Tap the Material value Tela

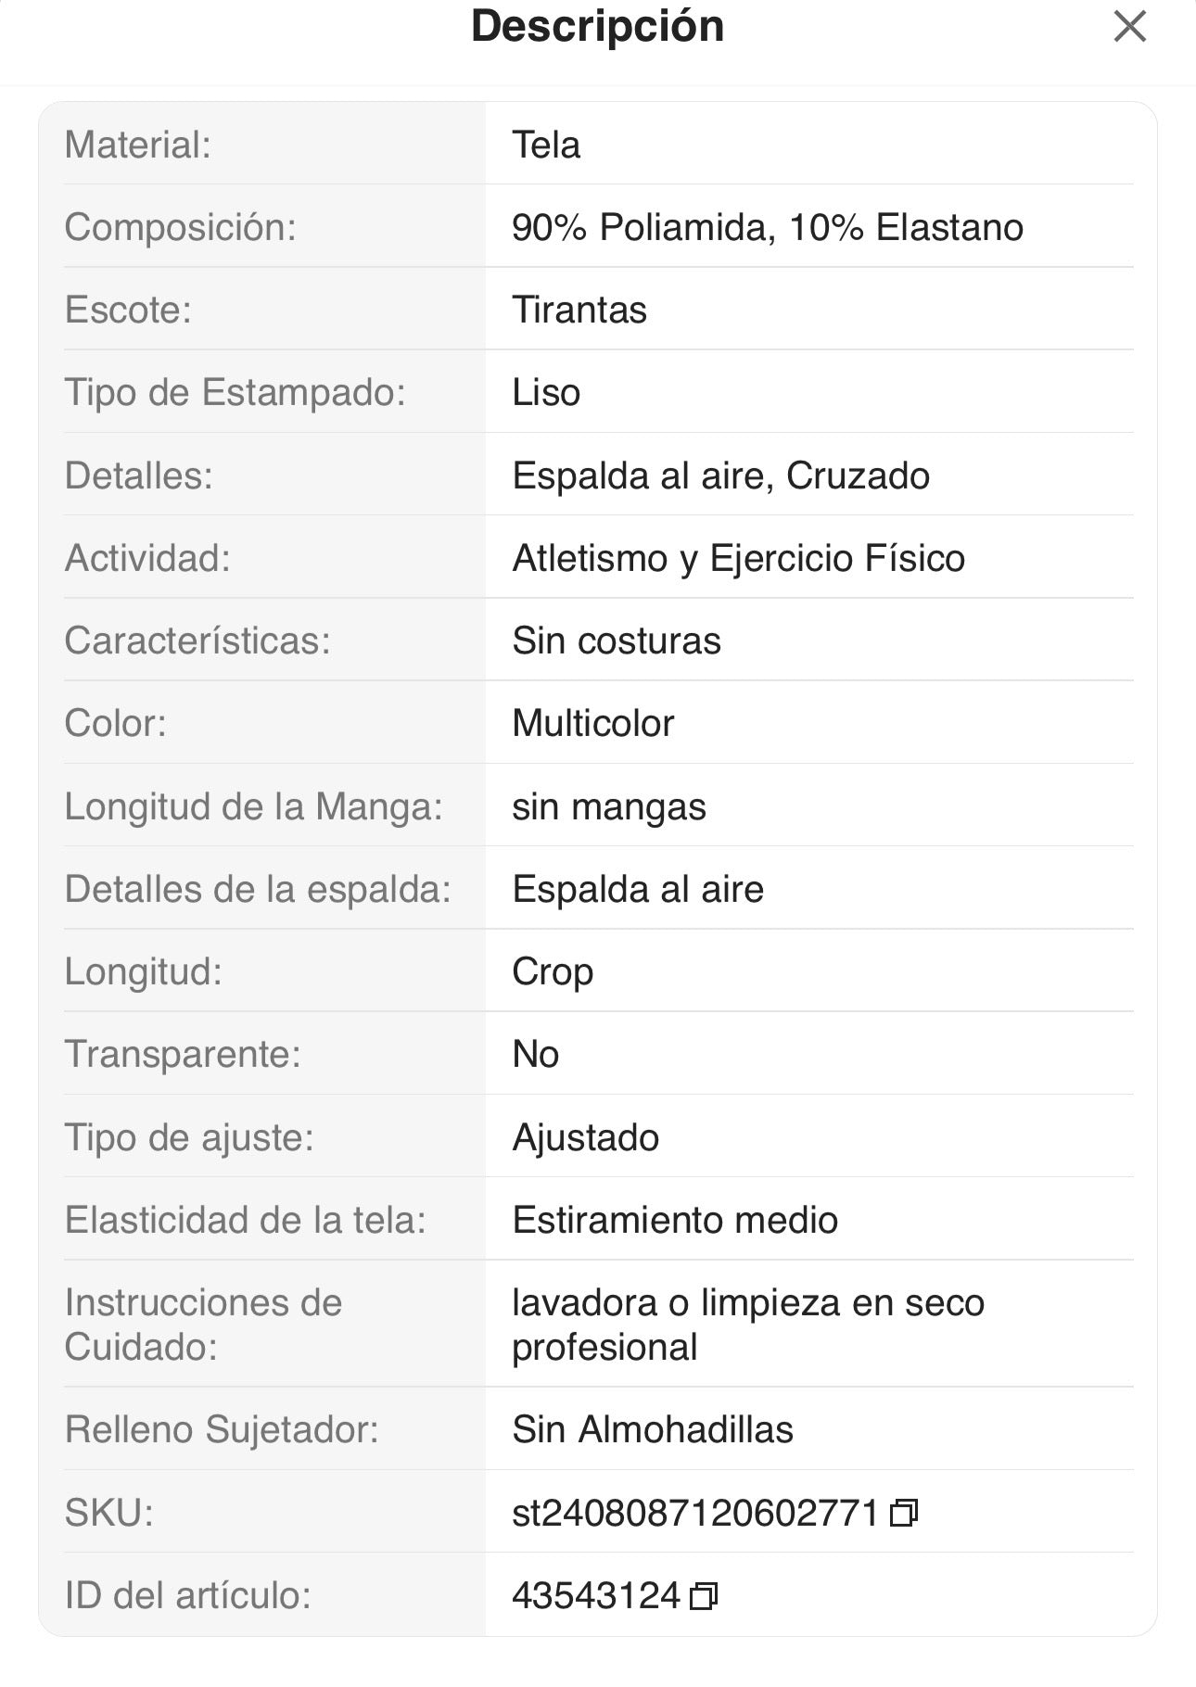pyautogui.click(x=546, y=146)
